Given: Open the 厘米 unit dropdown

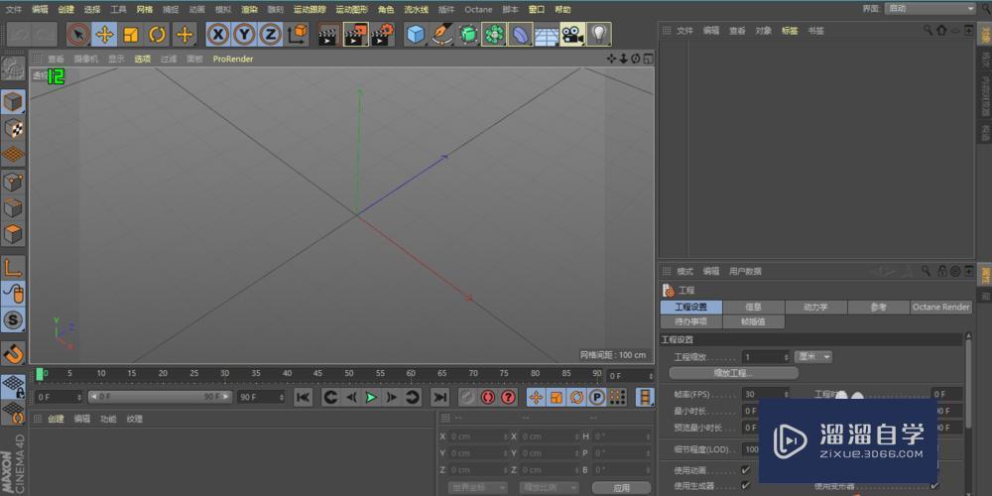Looking at the screenshot, I should 813,357.
